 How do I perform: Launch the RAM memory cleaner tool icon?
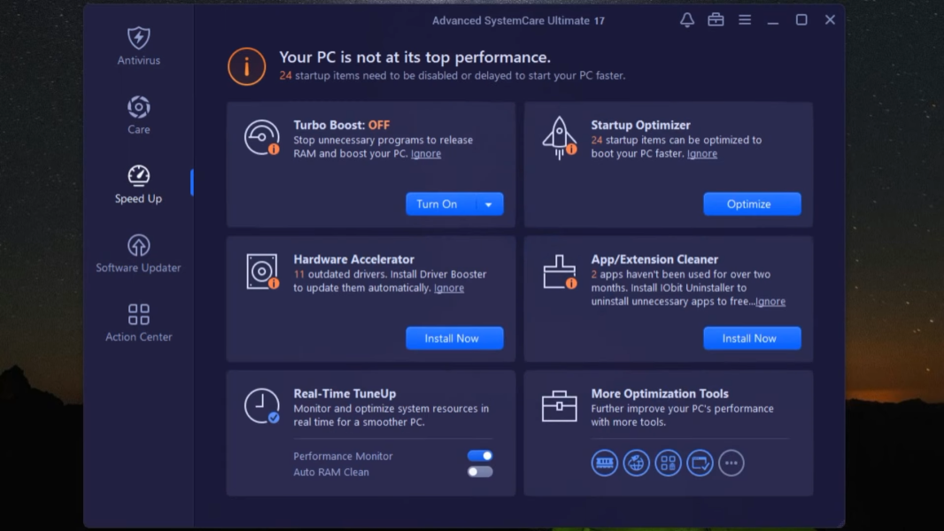click(x=604, y=463)
